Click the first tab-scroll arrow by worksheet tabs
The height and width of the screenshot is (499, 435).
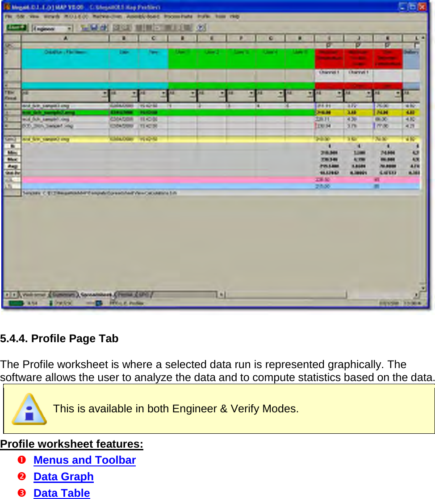7,295
